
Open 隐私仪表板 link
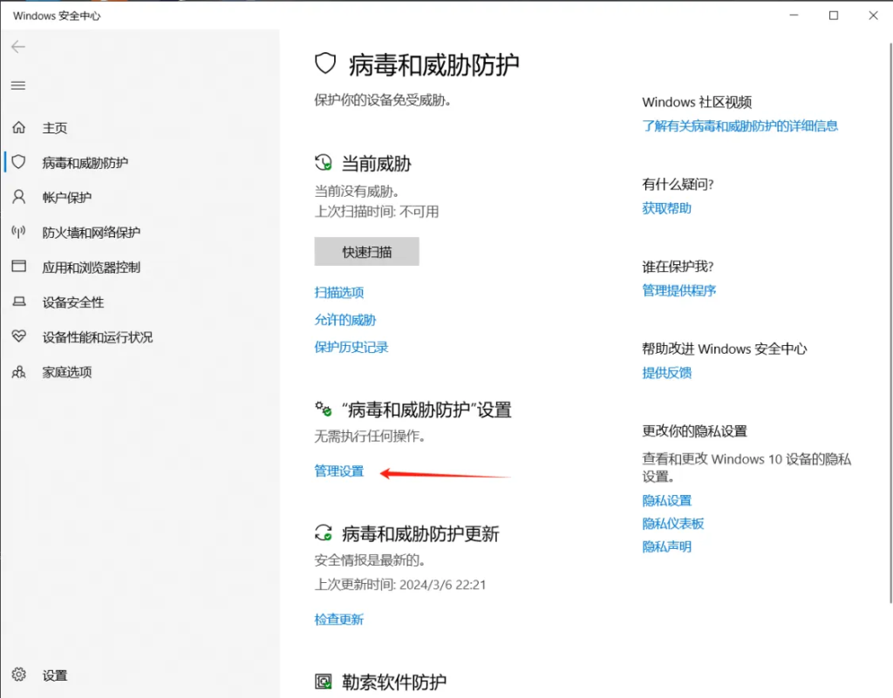[x=672, y=524]
